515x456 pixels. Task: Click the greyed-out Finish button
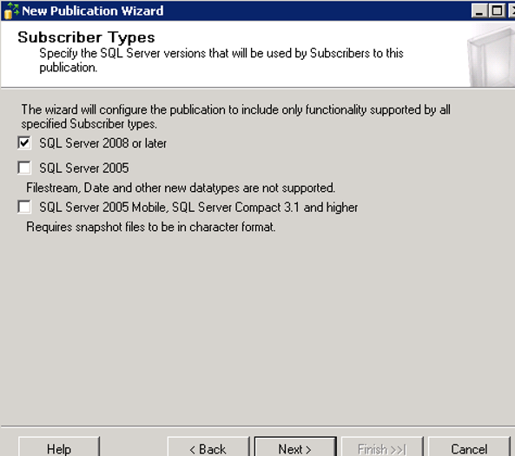point(382,448)
